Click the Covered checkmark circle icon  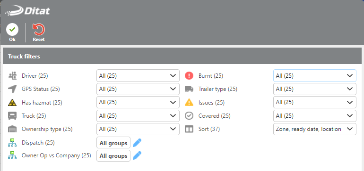[x=189, y=116]
